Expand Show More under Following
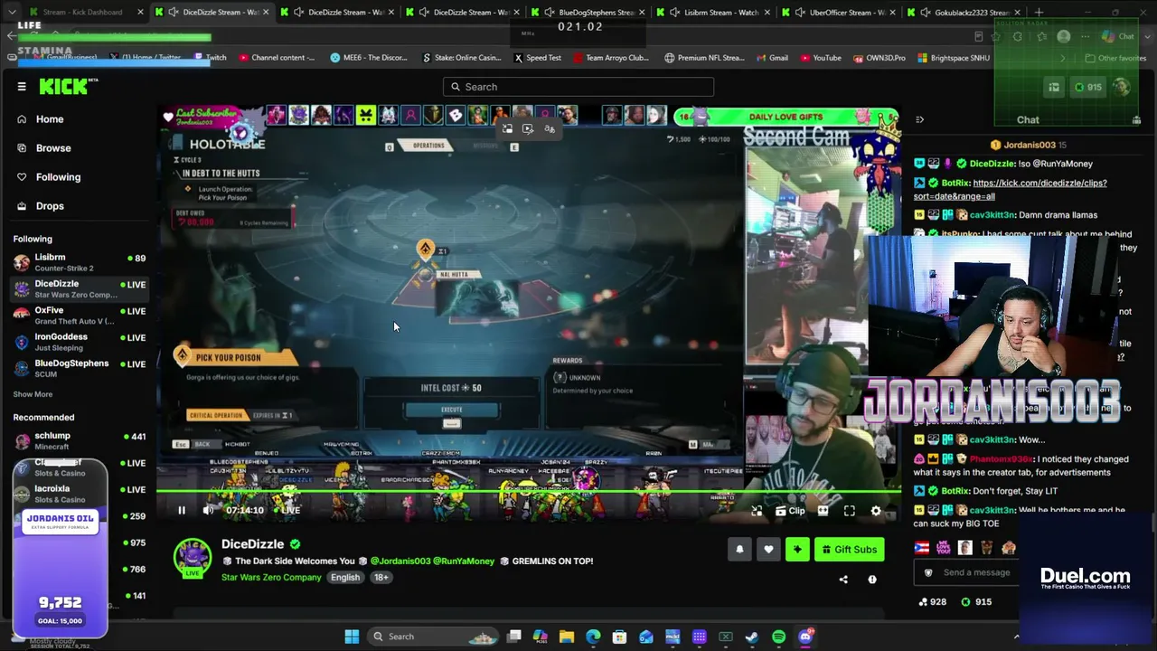This screenshot has width=1157, height=651. tap(33, 394)
